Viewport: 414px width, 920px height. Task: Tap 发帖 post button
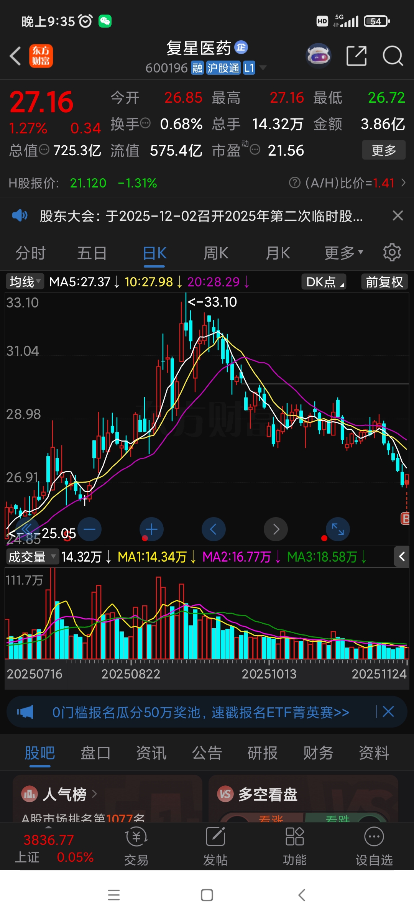pos(215,846)
